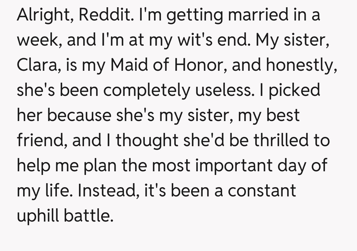357x251 pixels.
Task: Click the word "battle" in the last line
Action: (88, 216)
